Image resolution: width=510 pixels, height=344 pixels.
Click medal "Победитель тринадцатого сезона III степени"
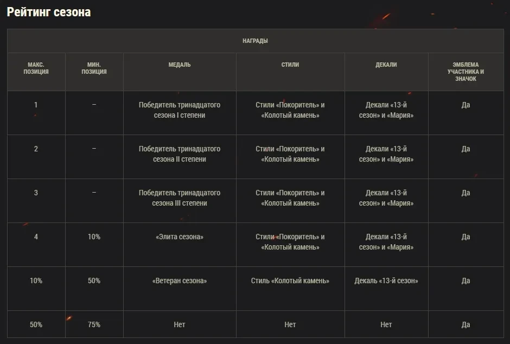(x=180, y=198)
